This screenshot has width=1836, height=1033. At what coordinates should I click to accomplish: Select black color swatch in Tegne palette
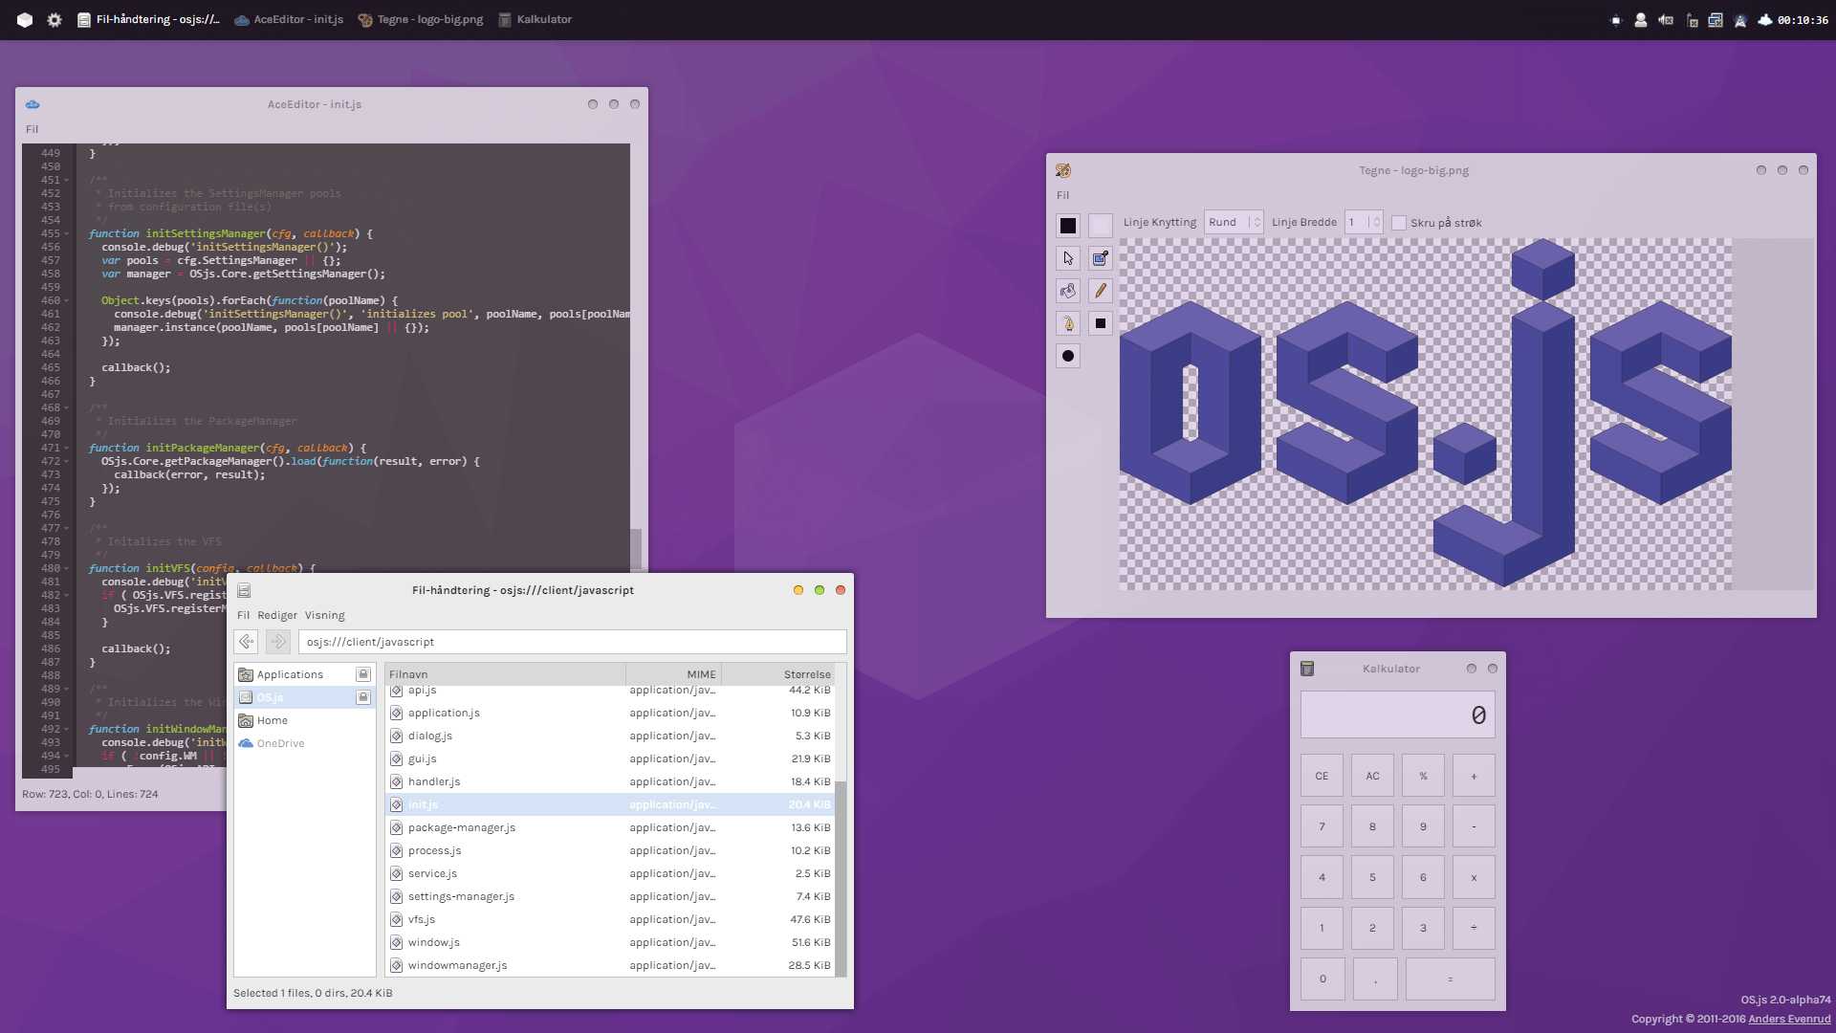pos(1067,225)
